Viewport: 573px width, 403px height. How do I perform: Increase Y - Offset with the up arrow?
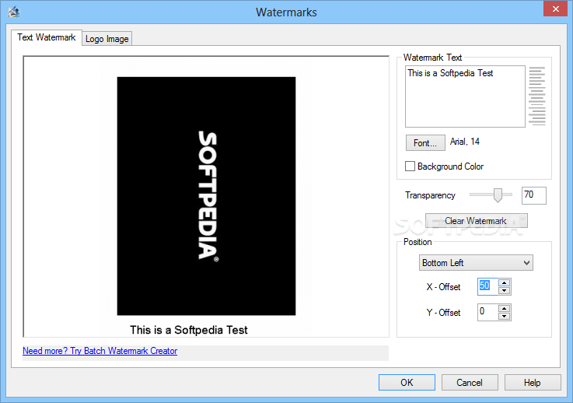point(505,308)
